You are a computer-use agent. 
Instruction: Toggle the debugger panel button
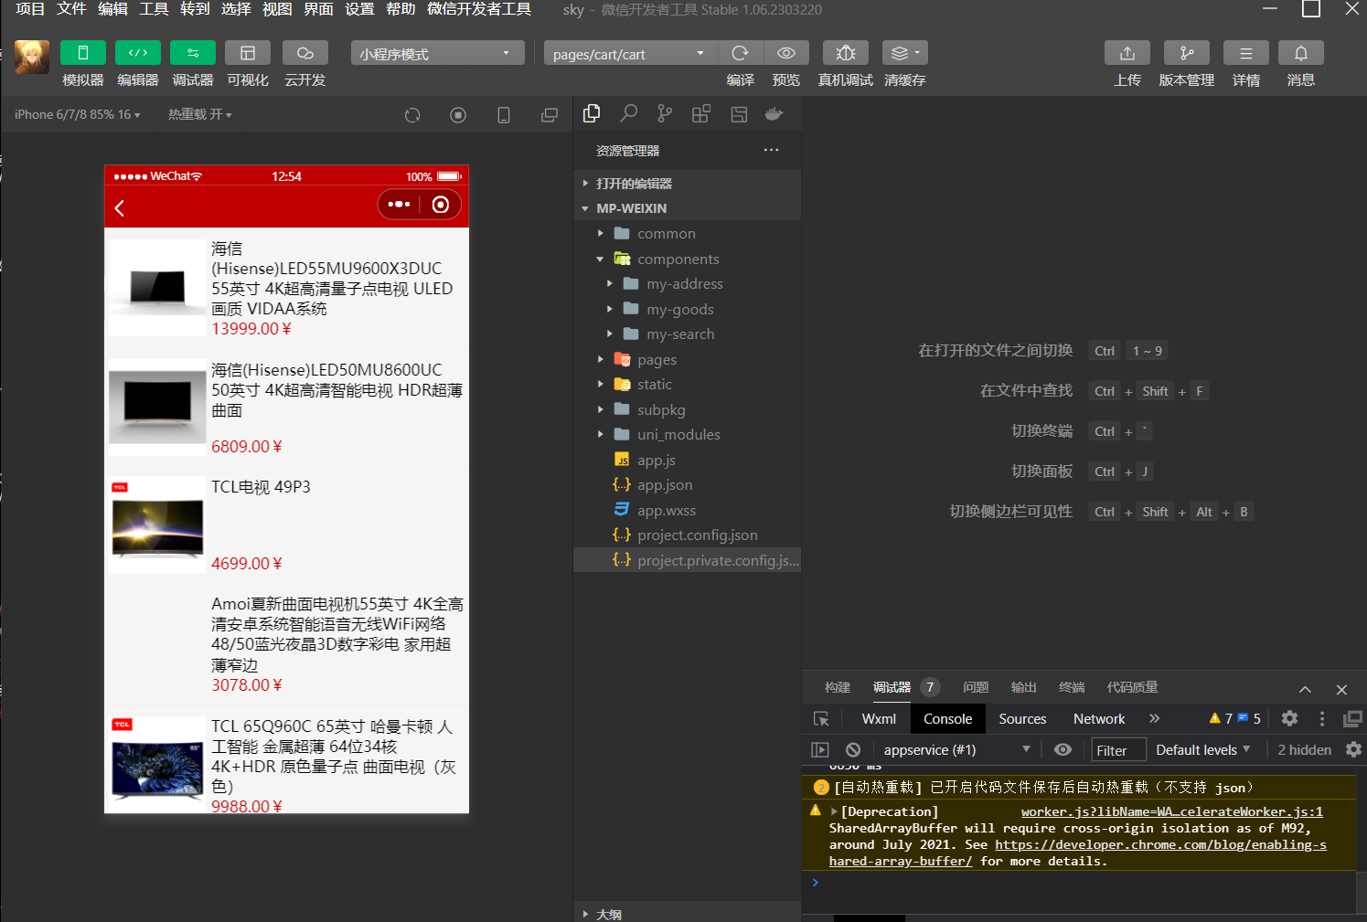[193, 53]
